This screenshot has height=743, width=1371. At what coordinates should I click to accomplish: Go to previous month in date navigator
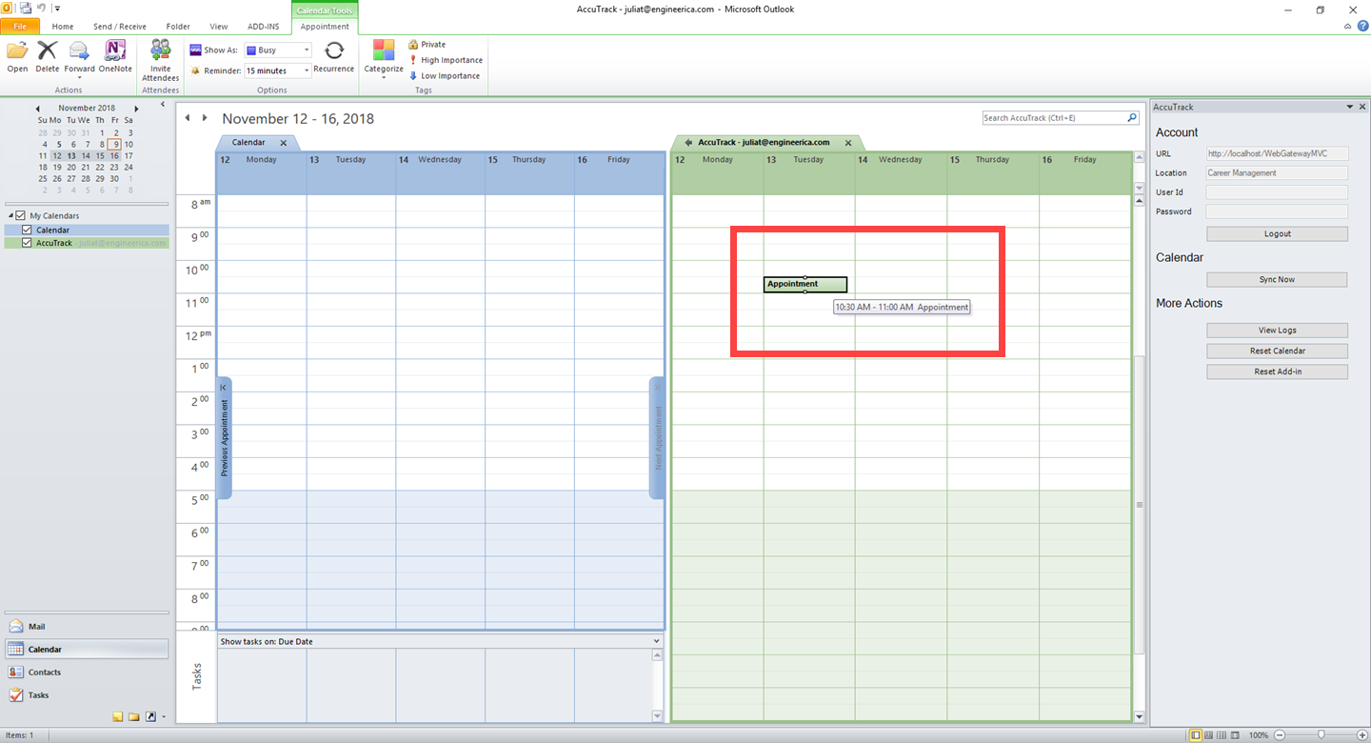coord(37,109)
